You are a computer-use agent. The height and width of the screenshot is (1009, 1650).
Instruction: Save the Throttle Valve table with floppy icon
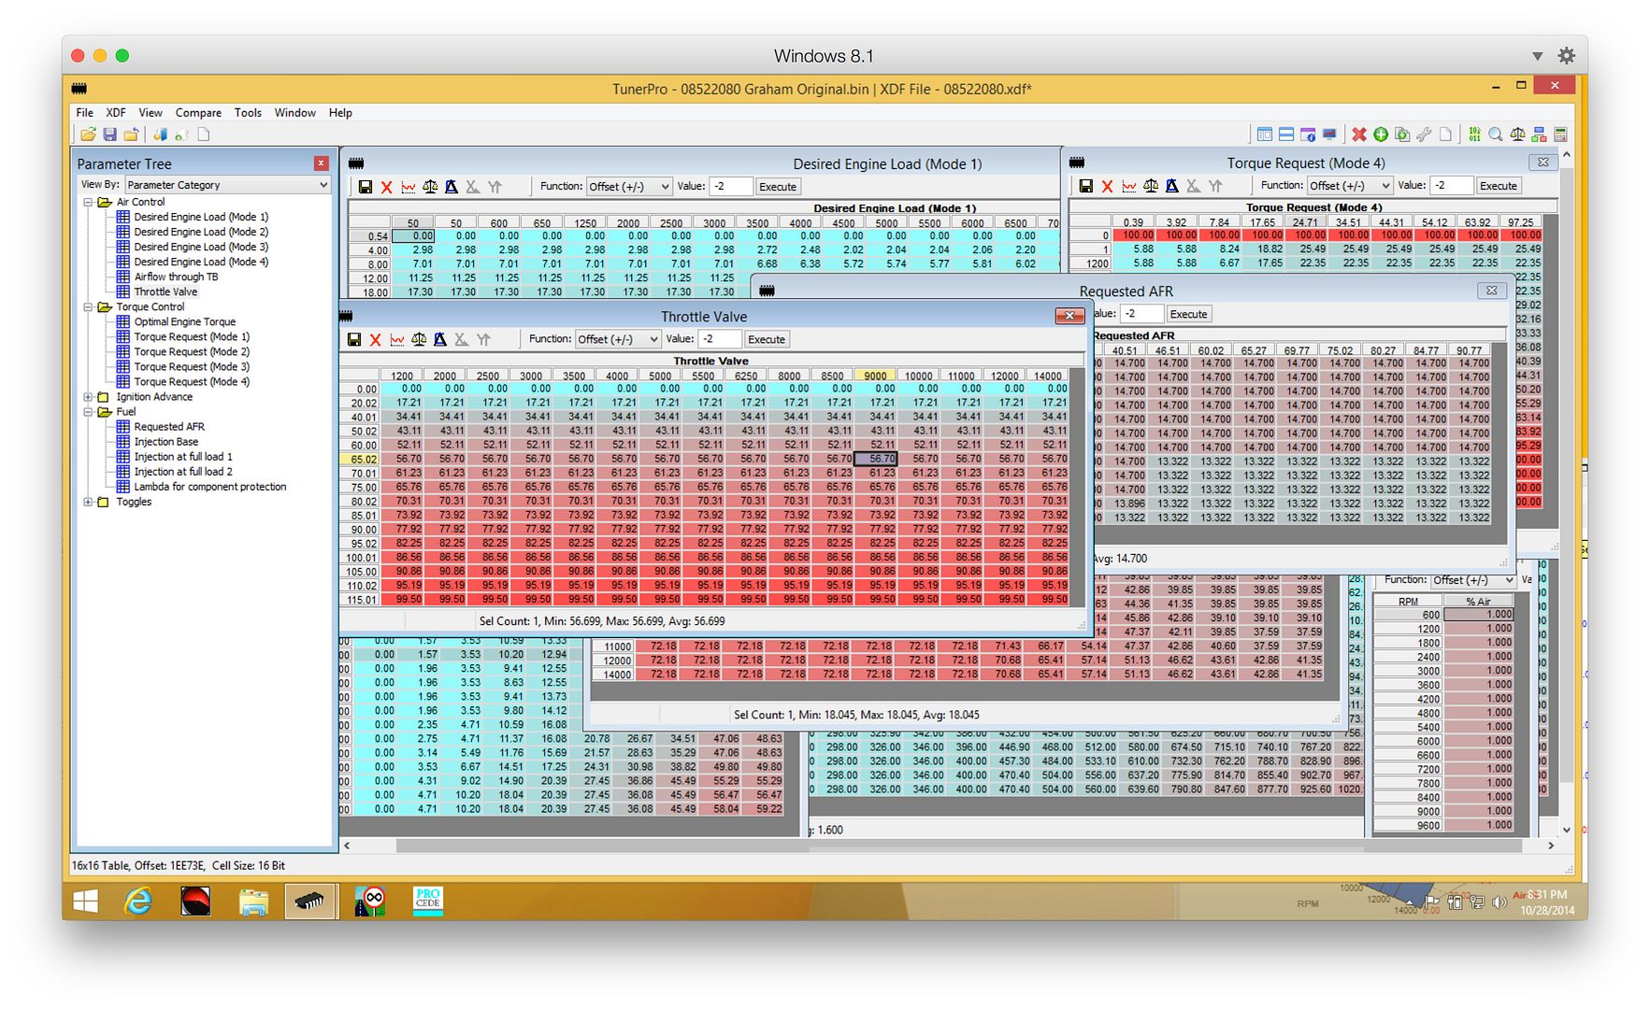click(354, 340)
